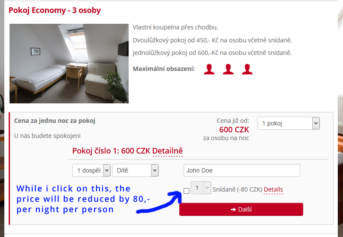Click the third red person occupancy icon
This screenshot has width=343, height=237.
(247, 69)
